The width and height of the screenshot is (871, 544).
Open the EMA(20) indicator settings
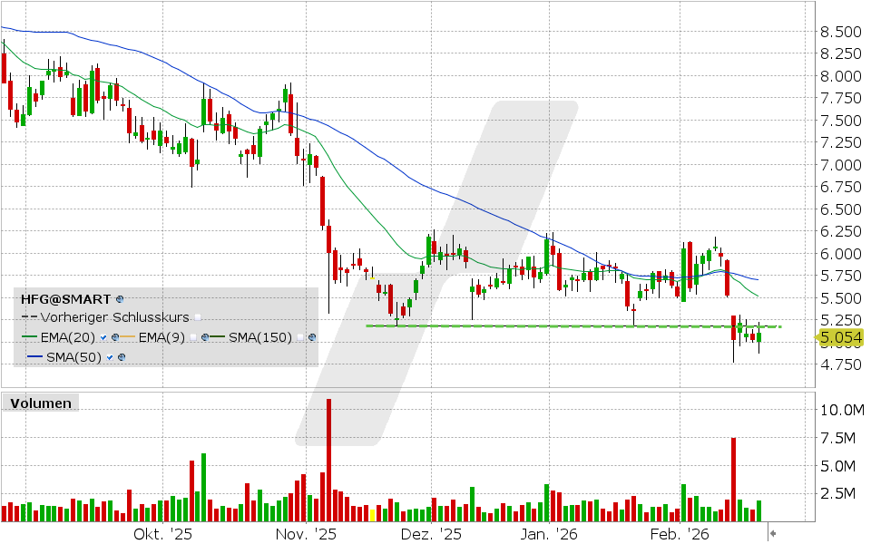coord(114,337)
